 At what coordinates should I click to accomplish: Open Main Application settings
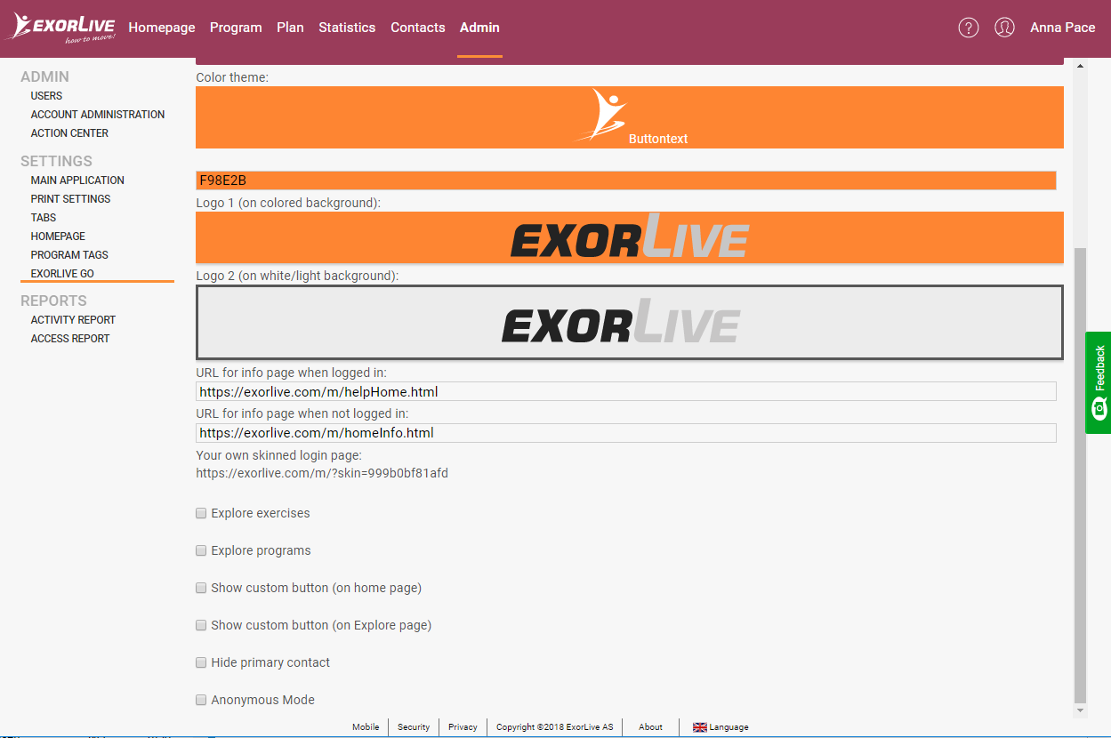77,180
